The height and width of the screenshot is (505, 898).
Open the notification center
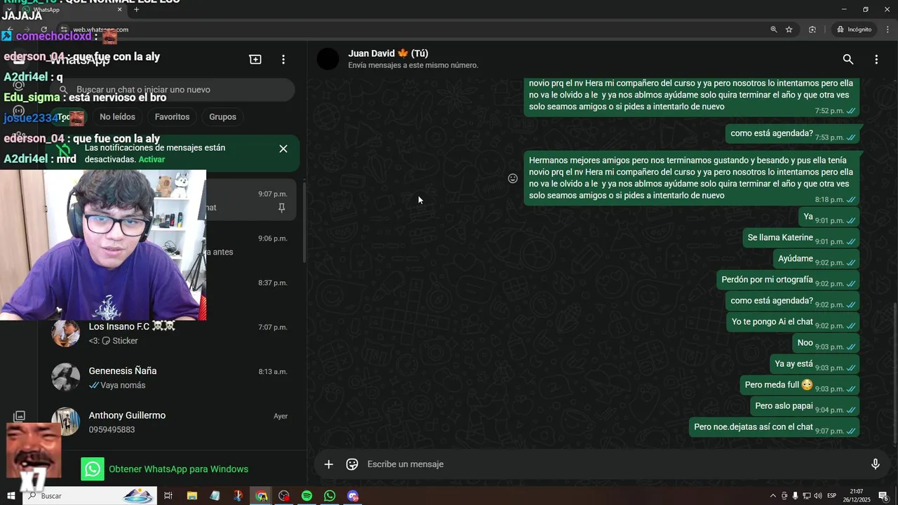click(884, 496)
